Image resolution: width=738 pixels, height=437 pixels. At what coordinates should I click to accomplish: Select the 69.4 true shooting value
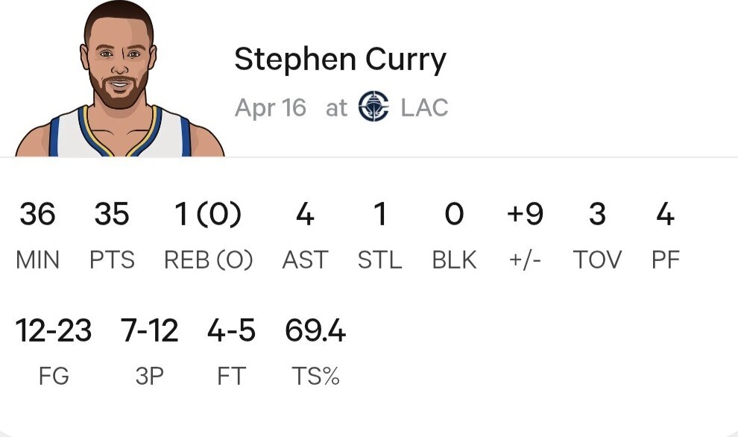(315, 330)
